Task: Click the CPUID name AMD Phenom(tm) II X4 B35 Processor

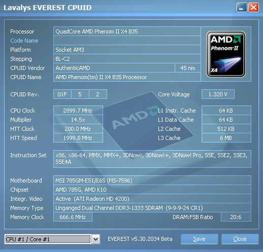Action: click(x=127, y=77)
